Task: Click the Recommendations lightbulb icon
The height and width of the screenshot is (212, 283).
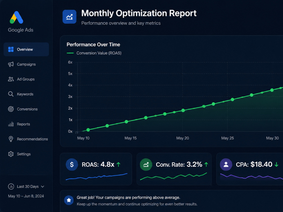Action: point(11,139)
